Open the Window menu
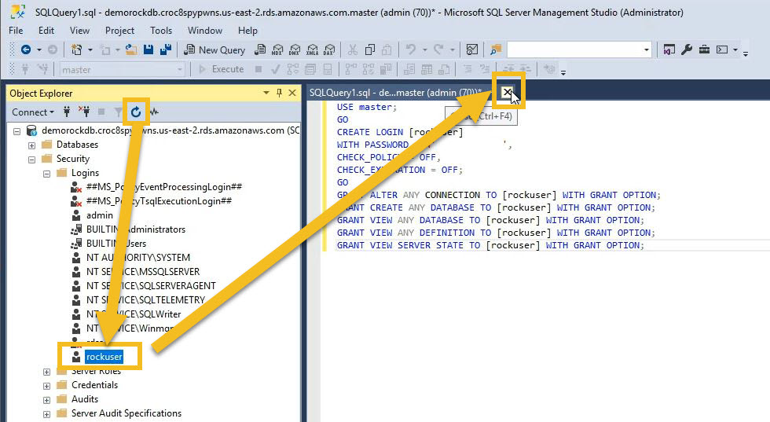The width and height of the screenshot is (770, 422). point(205,31)
